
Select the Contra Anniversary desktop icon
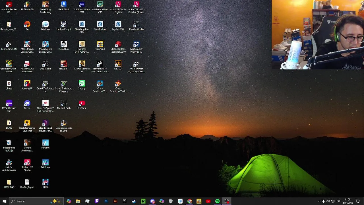(x=27, y=145)
